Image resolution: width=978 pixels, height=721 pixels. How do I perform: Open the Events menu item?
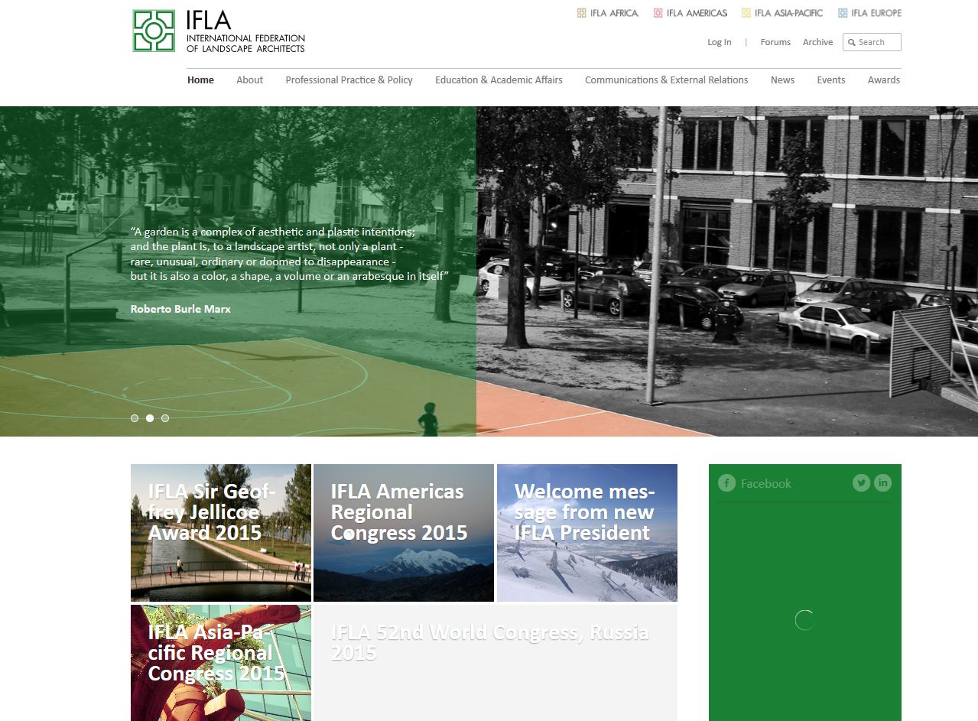pyautogui.click(x=830, y=80)
